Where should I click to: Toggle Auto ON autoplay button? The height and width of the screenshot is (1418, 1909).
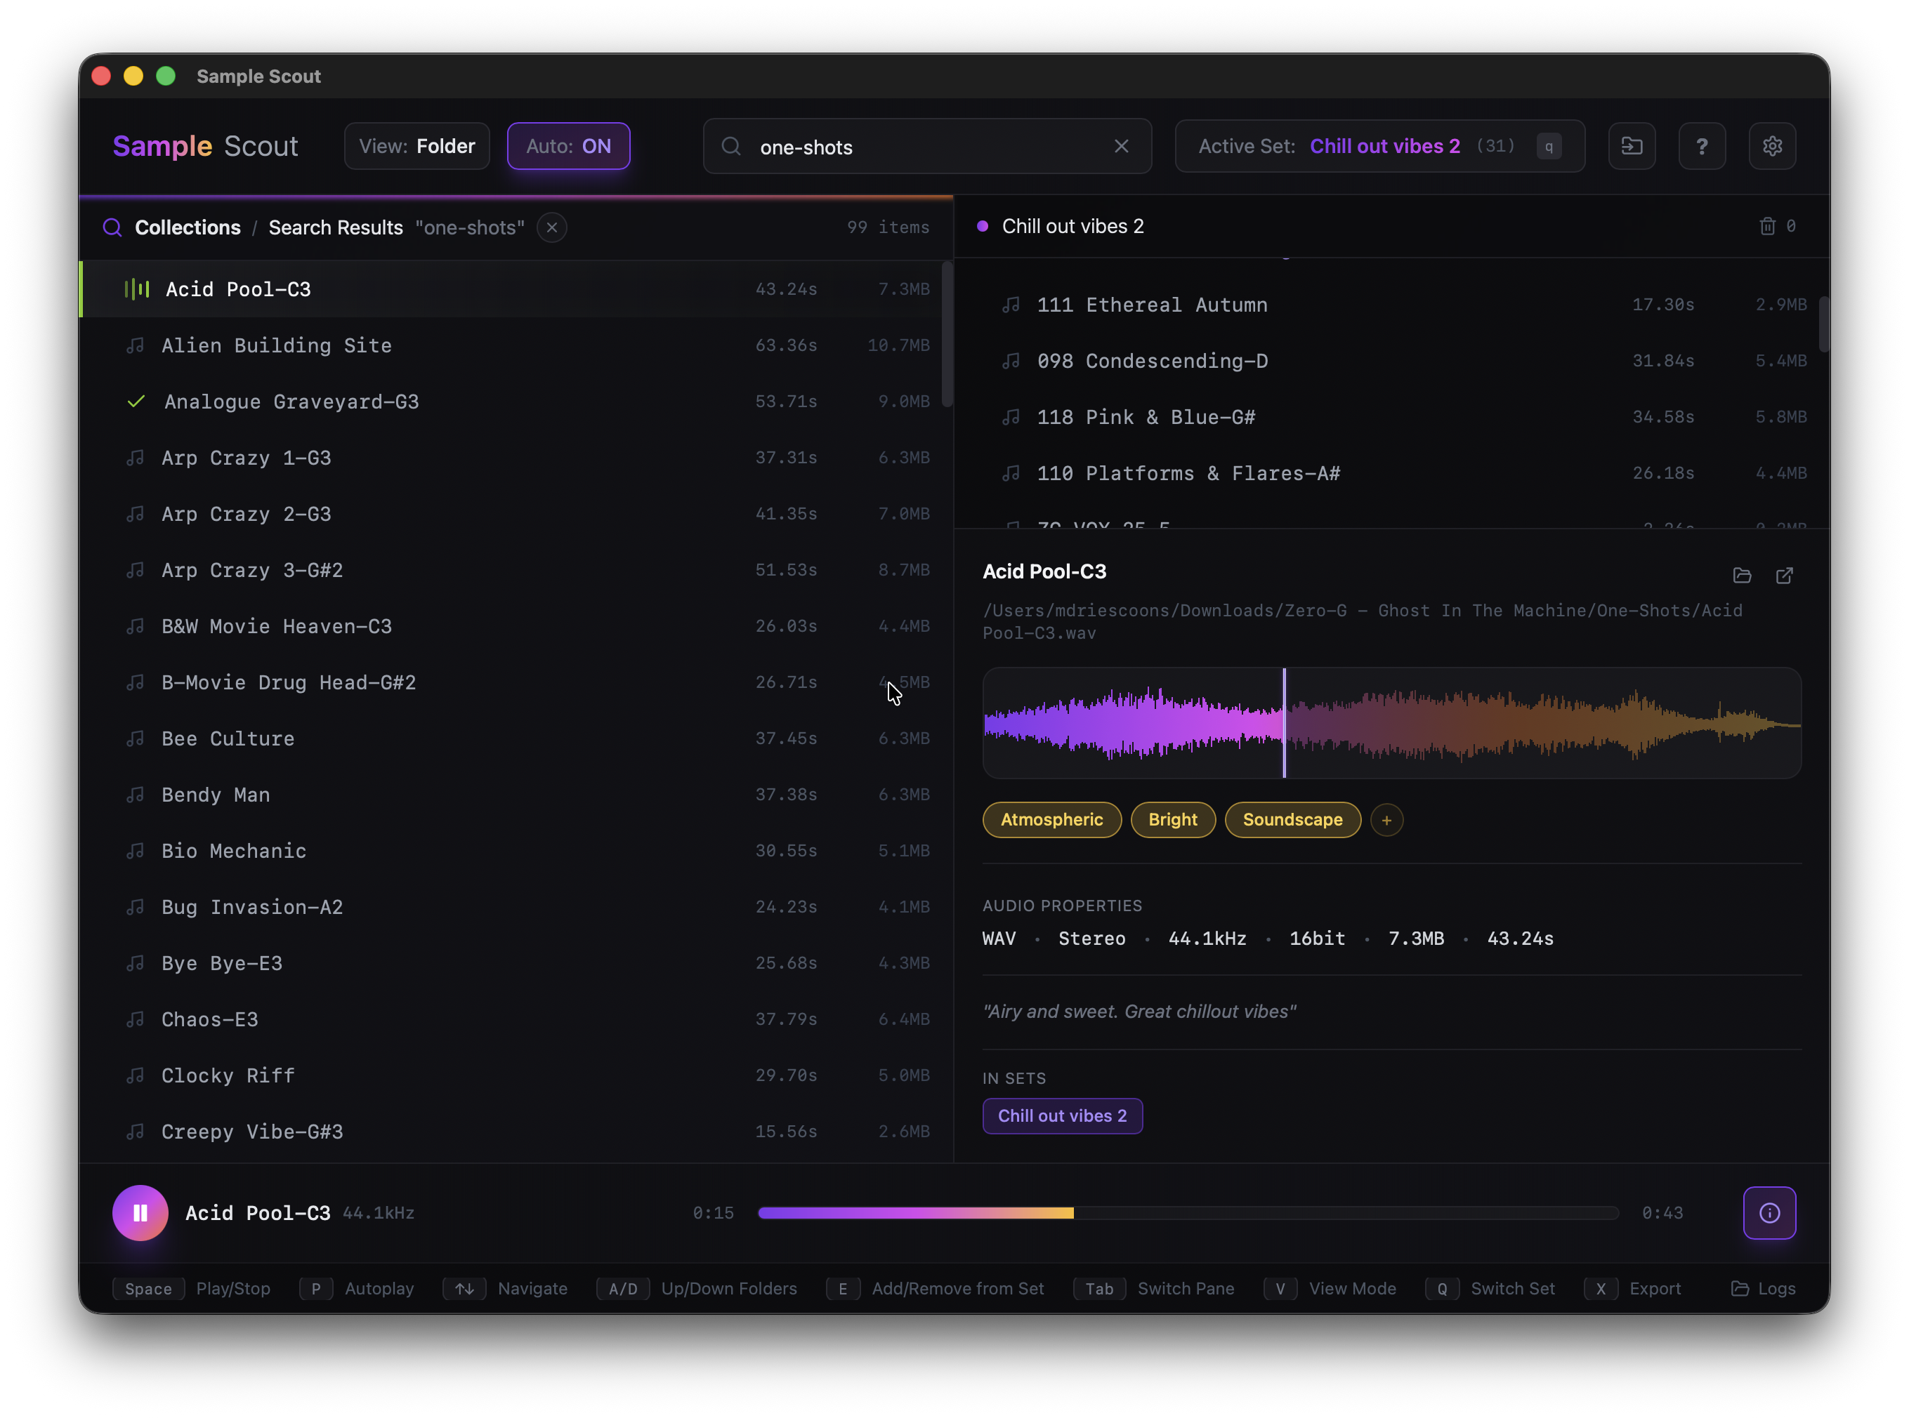568,146
